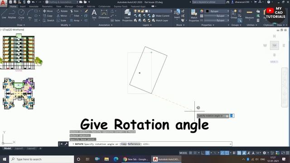Click the Fillet tool
The image size is (290, 163).
[75, 16]
